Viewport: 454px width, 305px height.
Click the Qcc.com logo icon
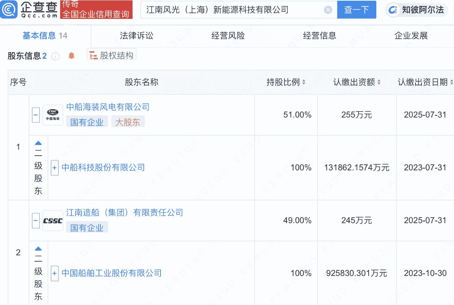coord(8,10)
